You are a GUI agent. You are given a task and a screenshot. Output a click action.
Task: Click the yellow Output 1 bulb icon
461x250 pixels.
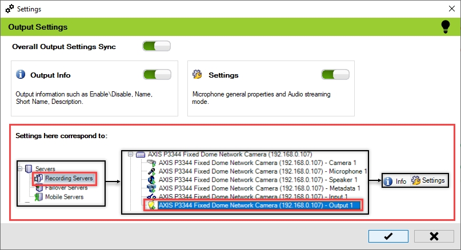pos(151,205)
